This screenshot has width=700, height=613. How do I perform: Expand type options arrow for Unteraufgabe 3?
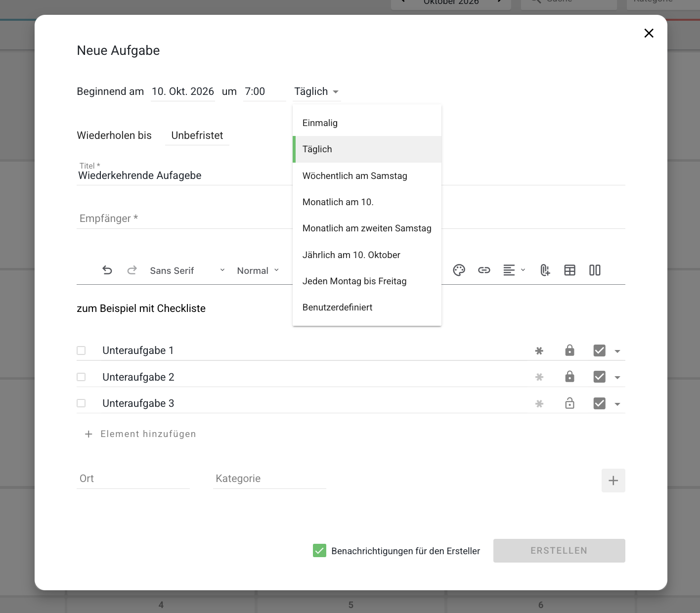click(617, 404)
